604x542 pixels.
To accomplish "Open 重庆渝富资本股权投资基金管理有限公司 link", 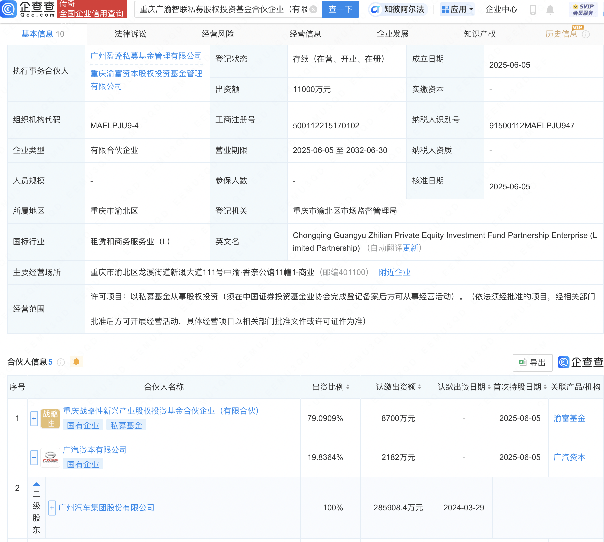I will (x=146, y=80).
